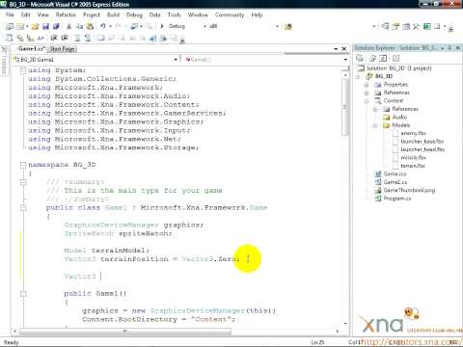Click the Increase Line Indent icon
Image resolution: width=463 pixels, height=347 pixels.
pos(64,39)
